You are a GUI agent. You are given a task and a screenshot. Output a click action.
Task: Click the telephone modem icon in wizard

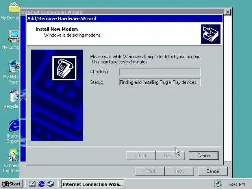tap(64, 68)
